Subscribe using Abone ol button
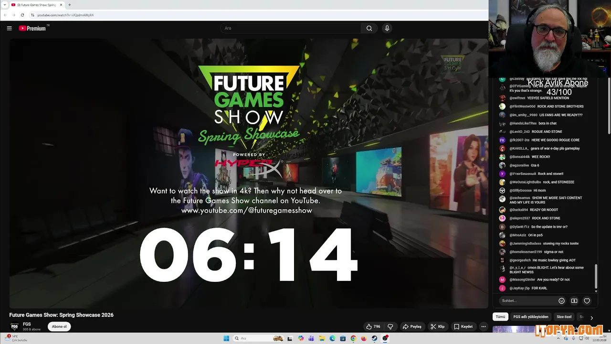Image resolution: width=611 pixels, height=344 pixels. [59, 327]
